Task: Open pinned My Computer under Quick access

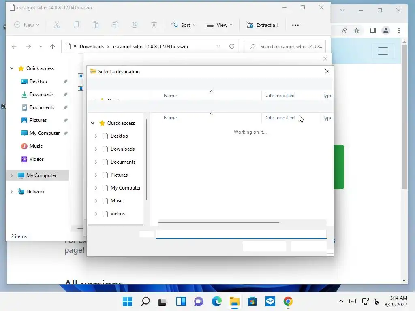Action: [x=45, y=133]
